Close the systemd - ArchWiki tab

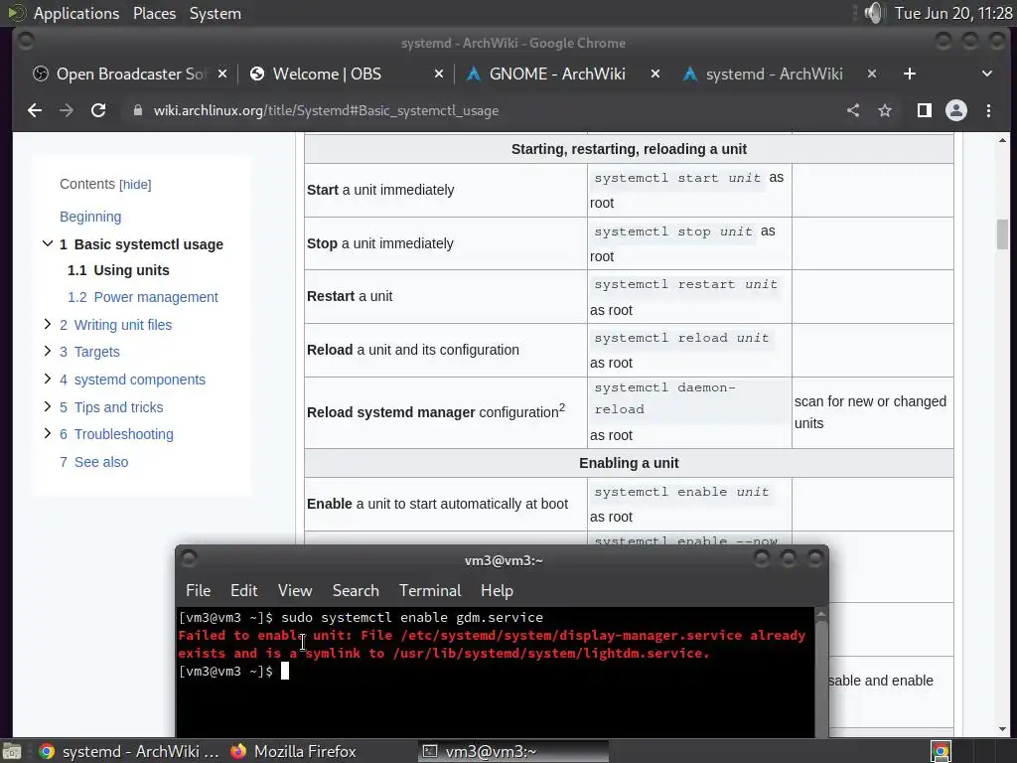click(872, 74)
